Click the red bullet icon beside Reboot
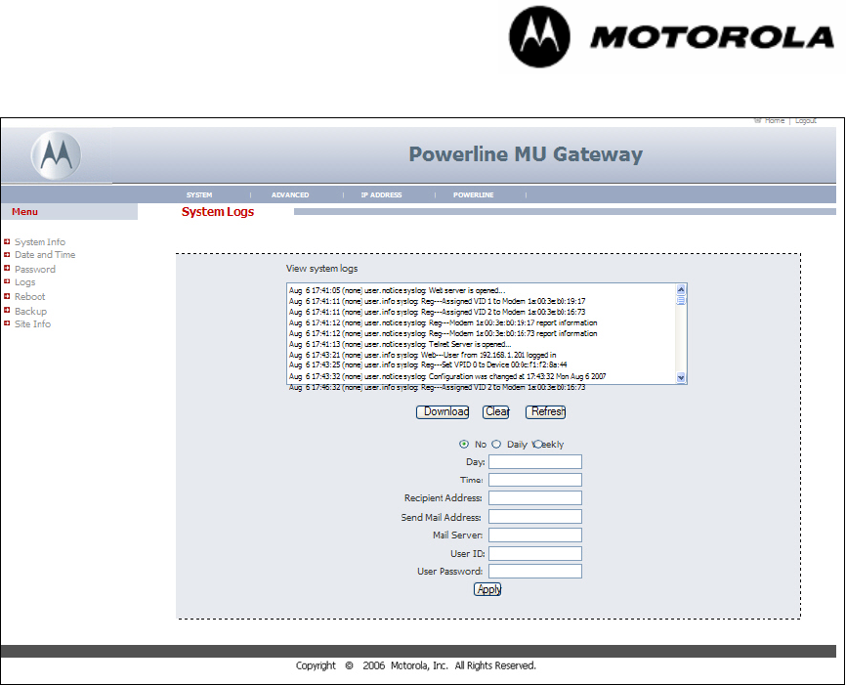The height and width of the screenshot is (685, 846). (x=7, y=296)
